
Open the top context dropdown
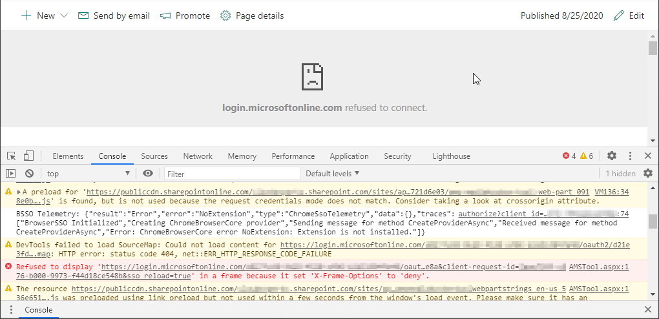pos(89,174)
